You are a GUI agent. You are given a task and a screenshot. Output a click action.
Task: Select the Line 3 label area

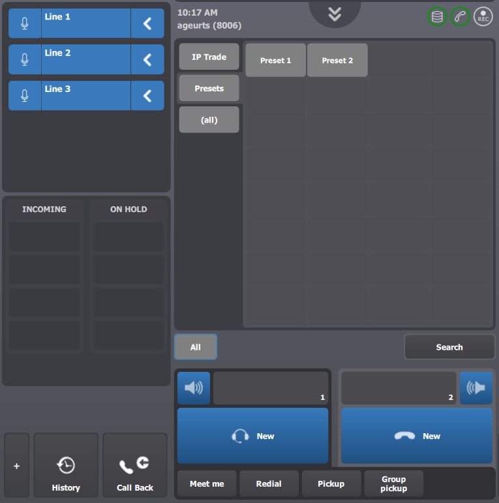point(86,96)
